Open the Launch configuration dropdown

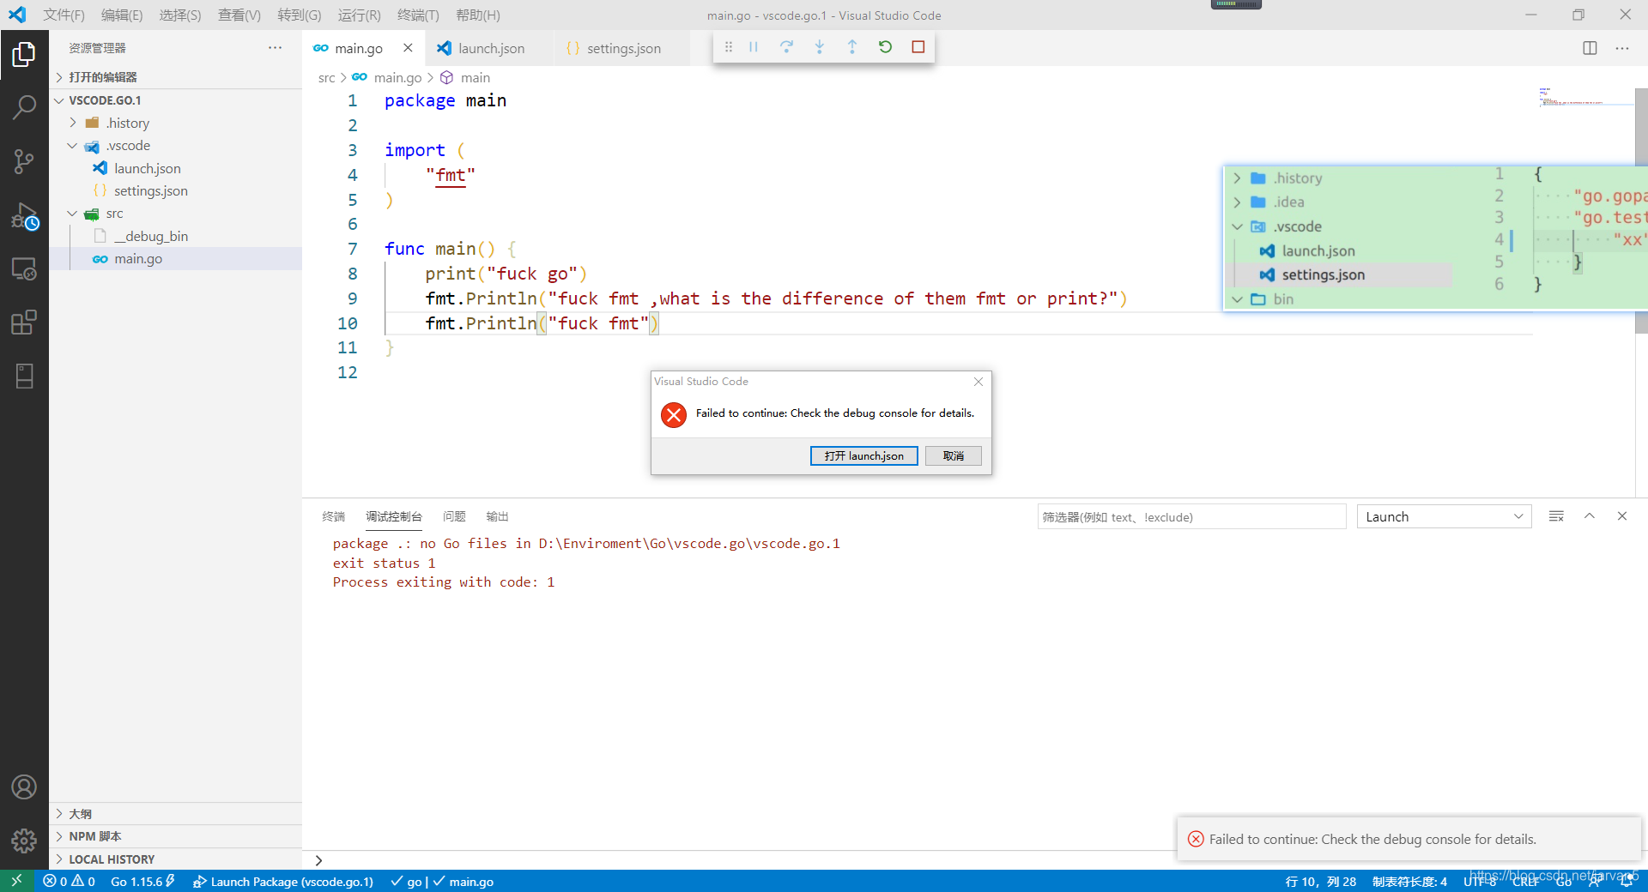point(1443,516)
